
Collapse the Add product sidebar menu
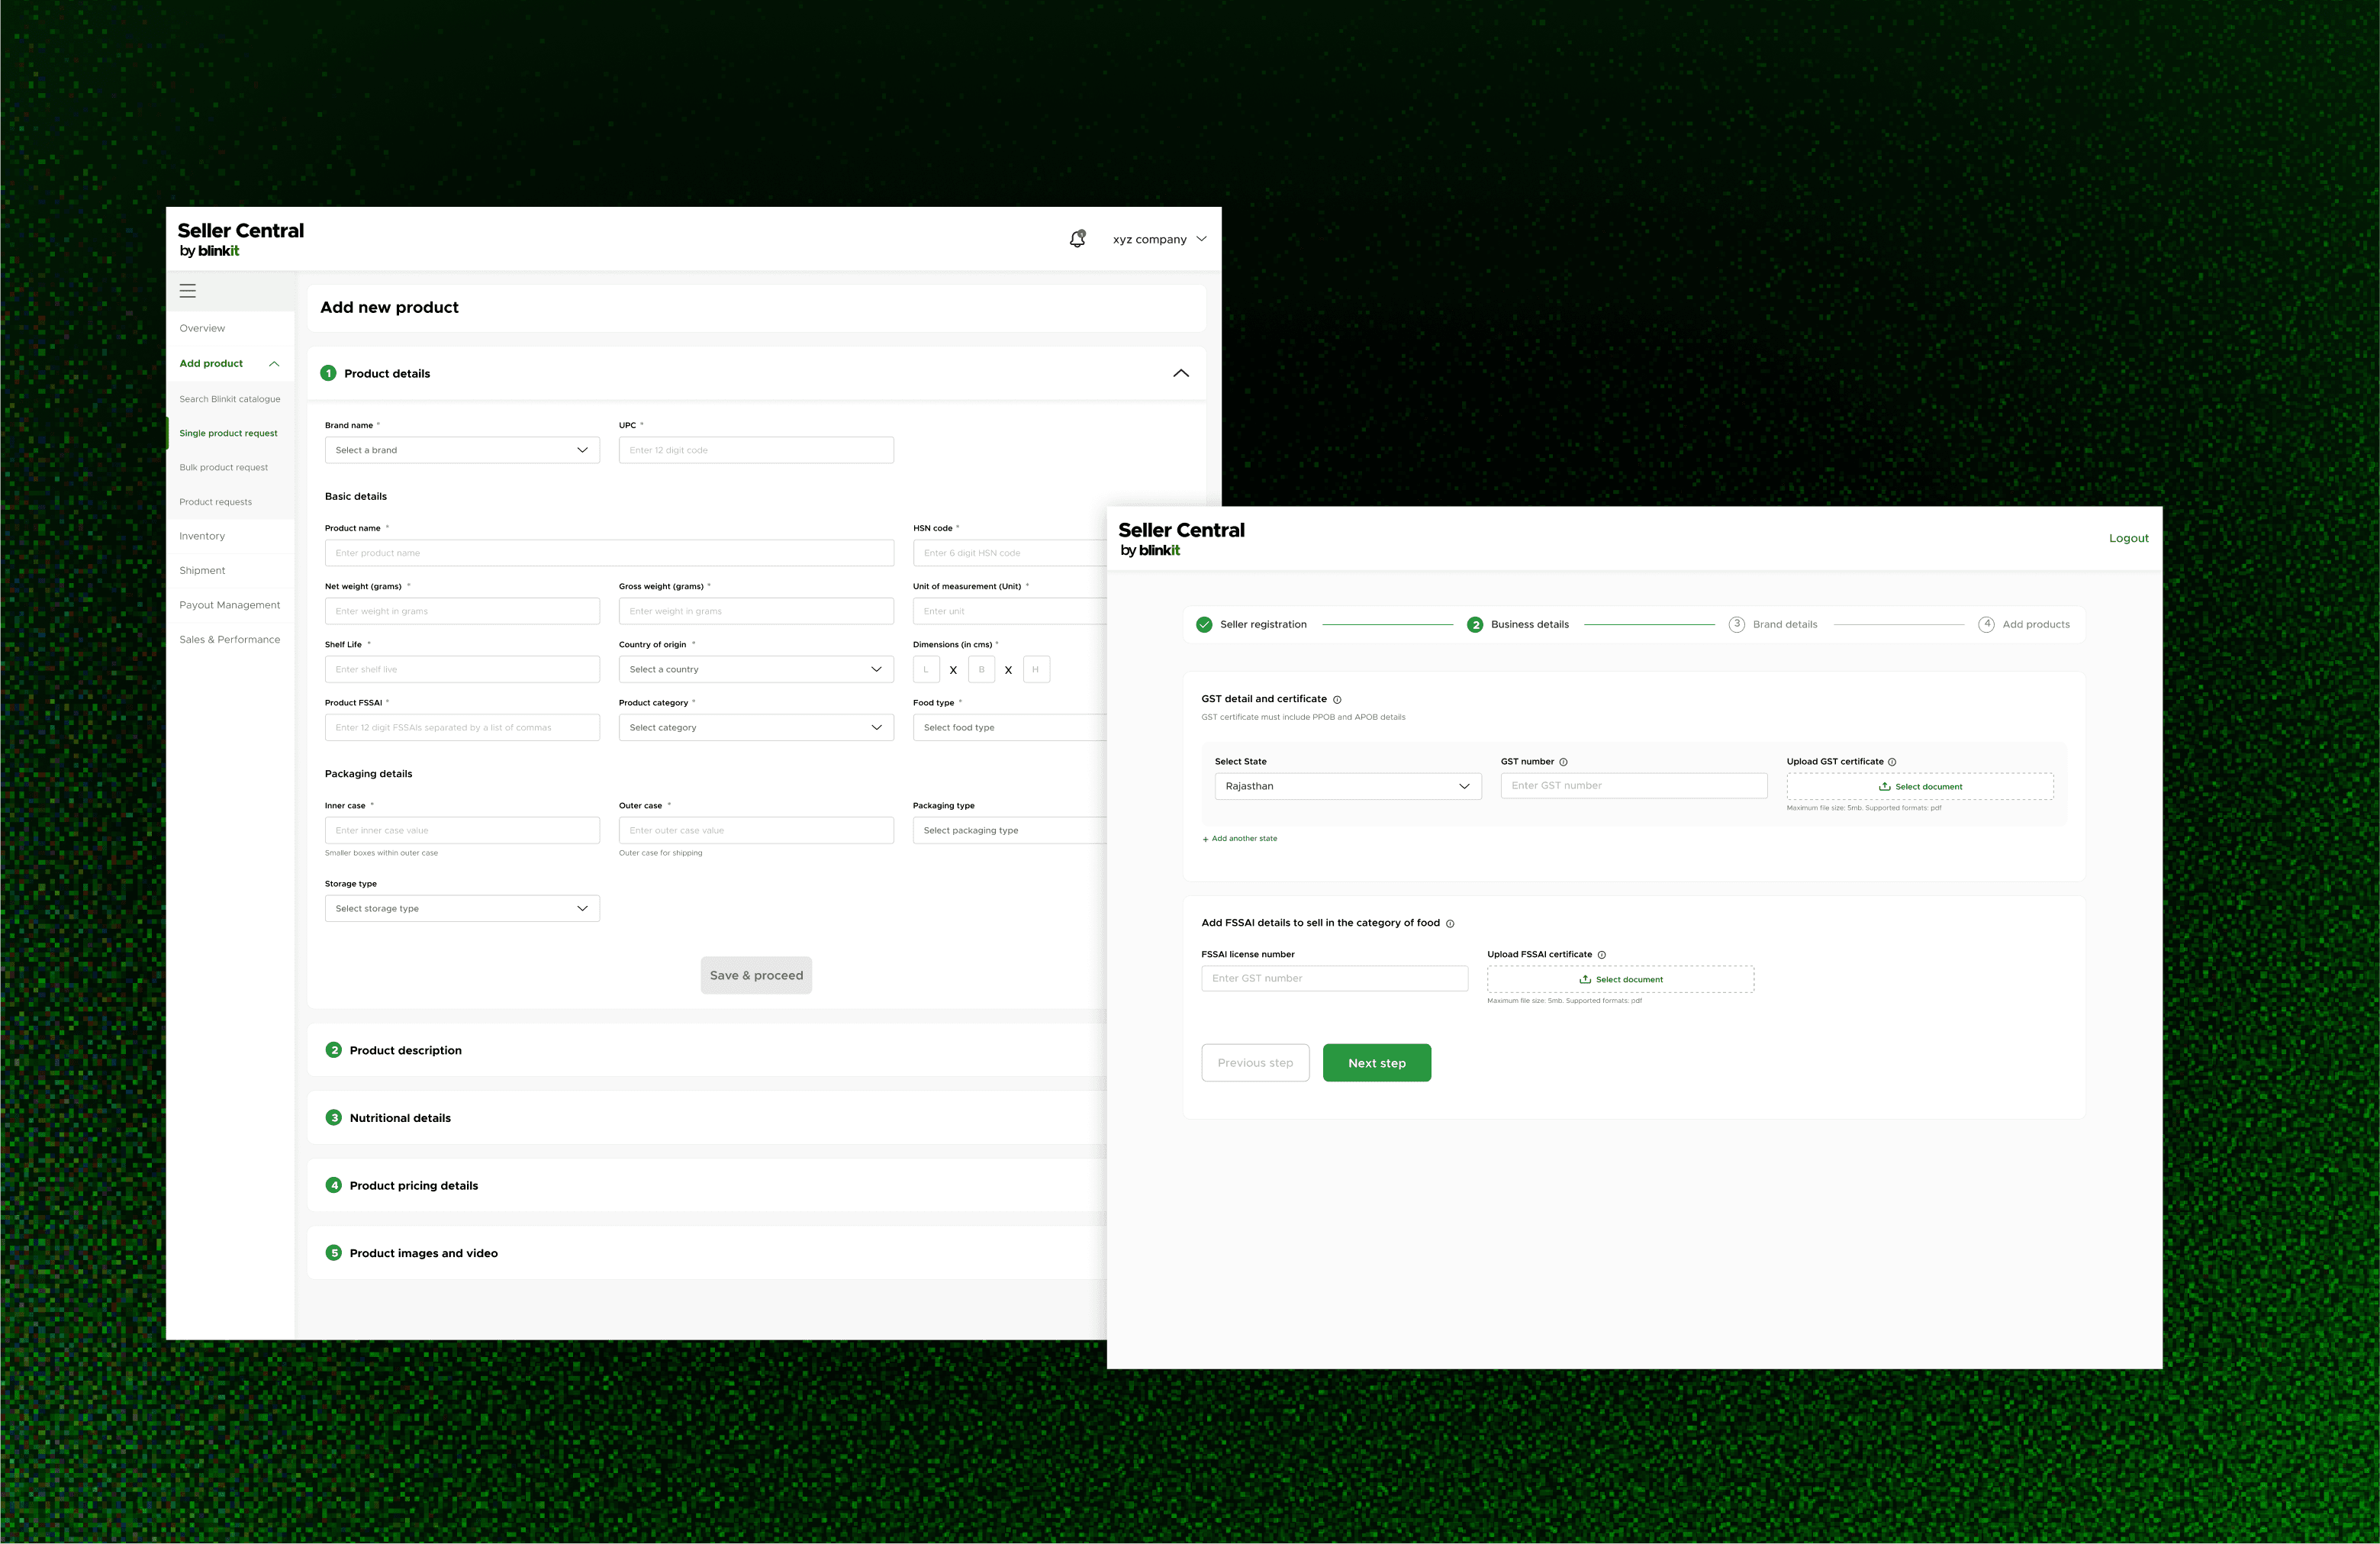(274, 364)
